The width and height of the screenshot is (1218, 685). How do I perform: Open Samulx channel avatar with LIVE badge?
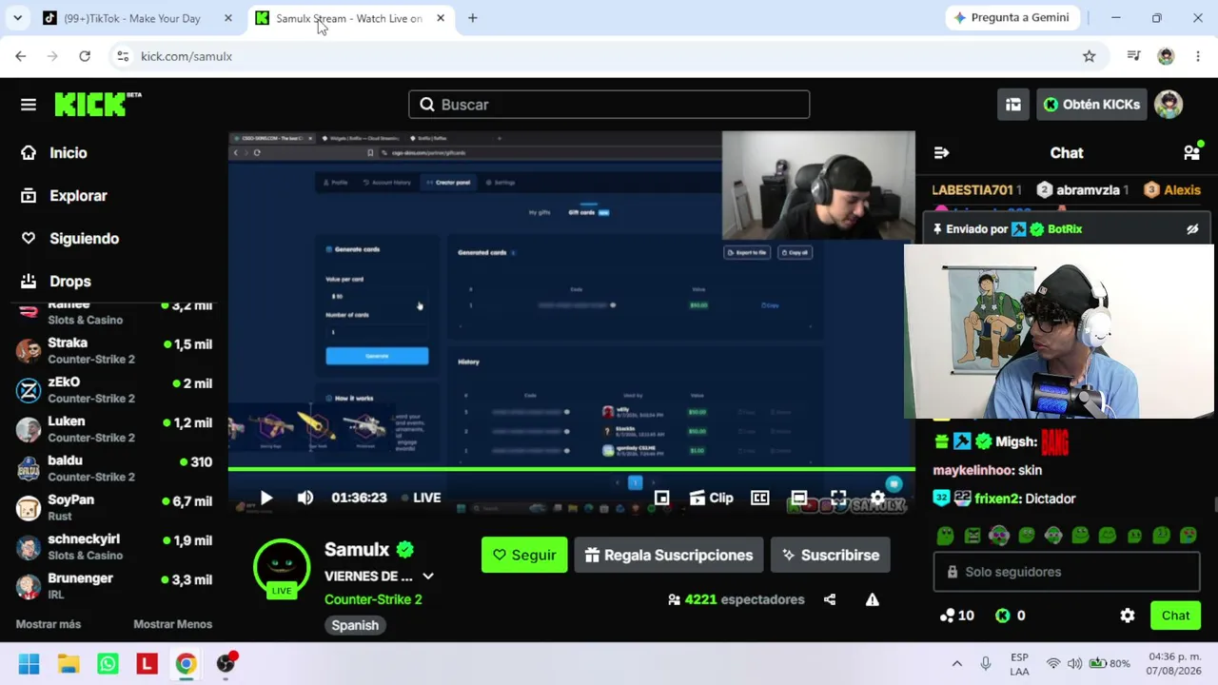282,568
